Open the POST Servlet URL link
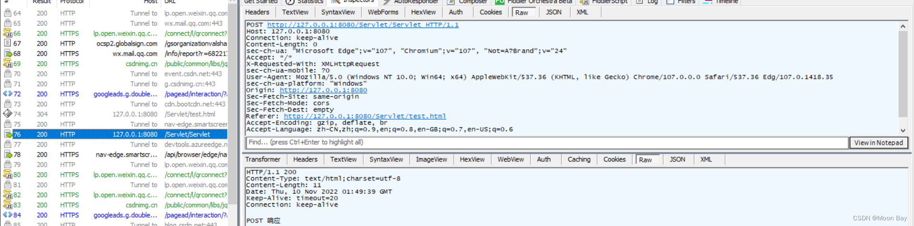This screenshot has height=226, width=914. [363, 25]
